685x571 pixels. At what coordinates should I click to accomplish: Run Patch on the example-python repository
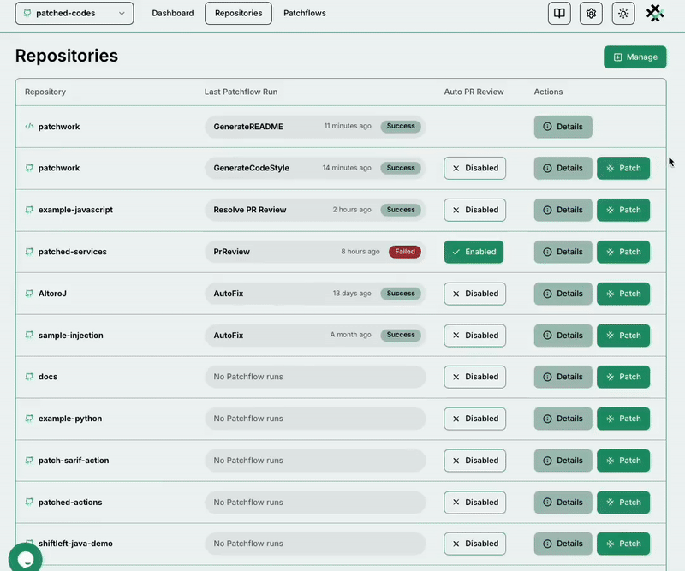(x=622, y=419)
